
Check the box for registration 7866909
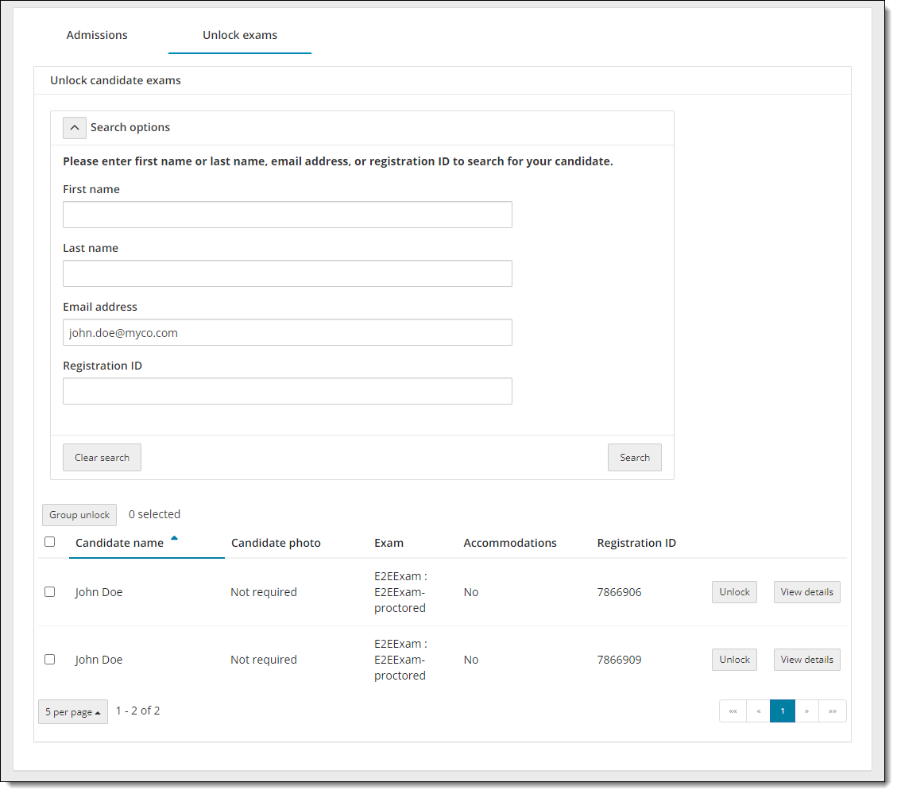[x=50, y=660]
